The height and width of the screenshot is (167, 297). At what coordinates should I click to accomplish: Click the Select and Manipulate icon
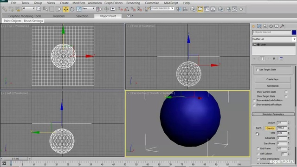coord(106,9)
